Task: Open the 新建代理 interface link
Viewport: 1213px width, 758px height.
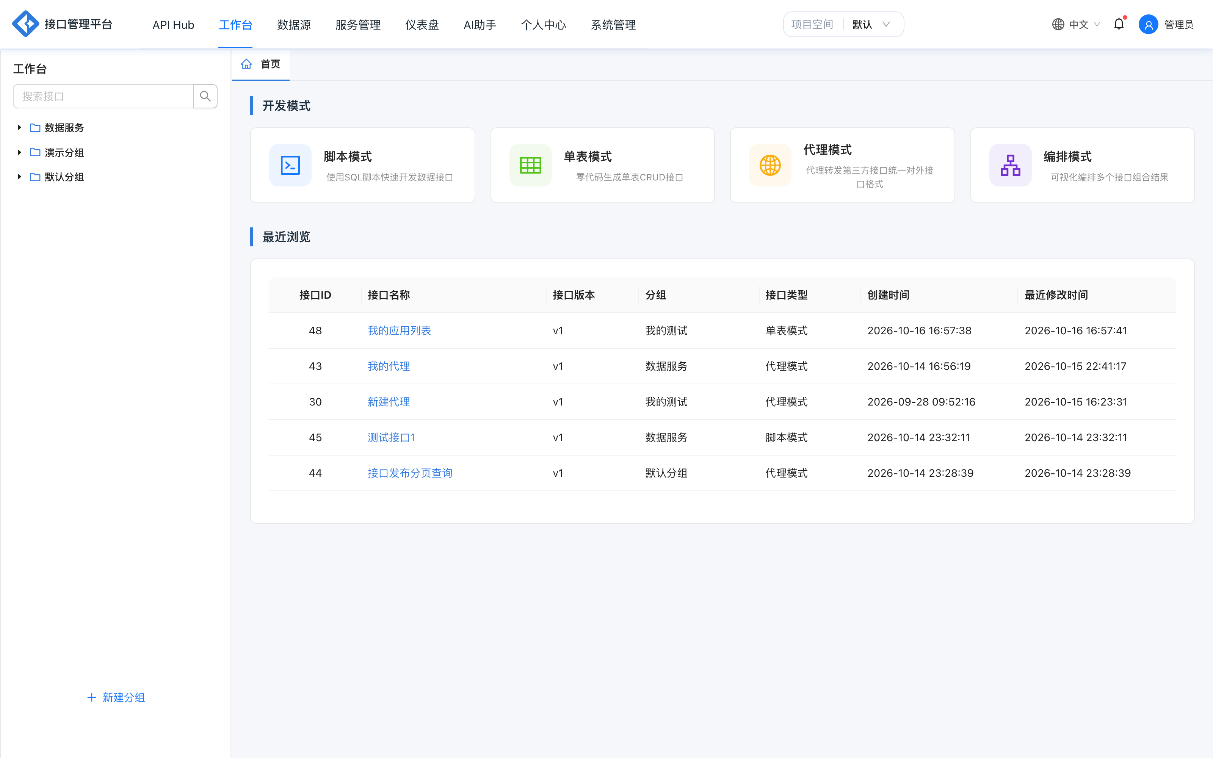Action: [389, 402]
